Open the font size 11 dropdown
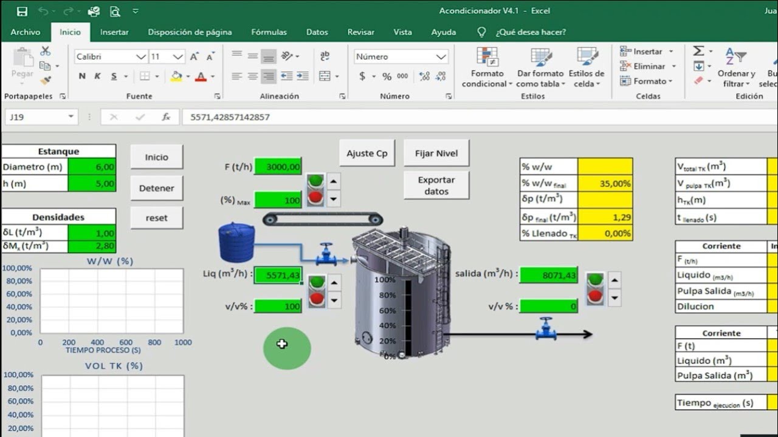The height and width of the screenshot is (437, 778). click(178, 56)
